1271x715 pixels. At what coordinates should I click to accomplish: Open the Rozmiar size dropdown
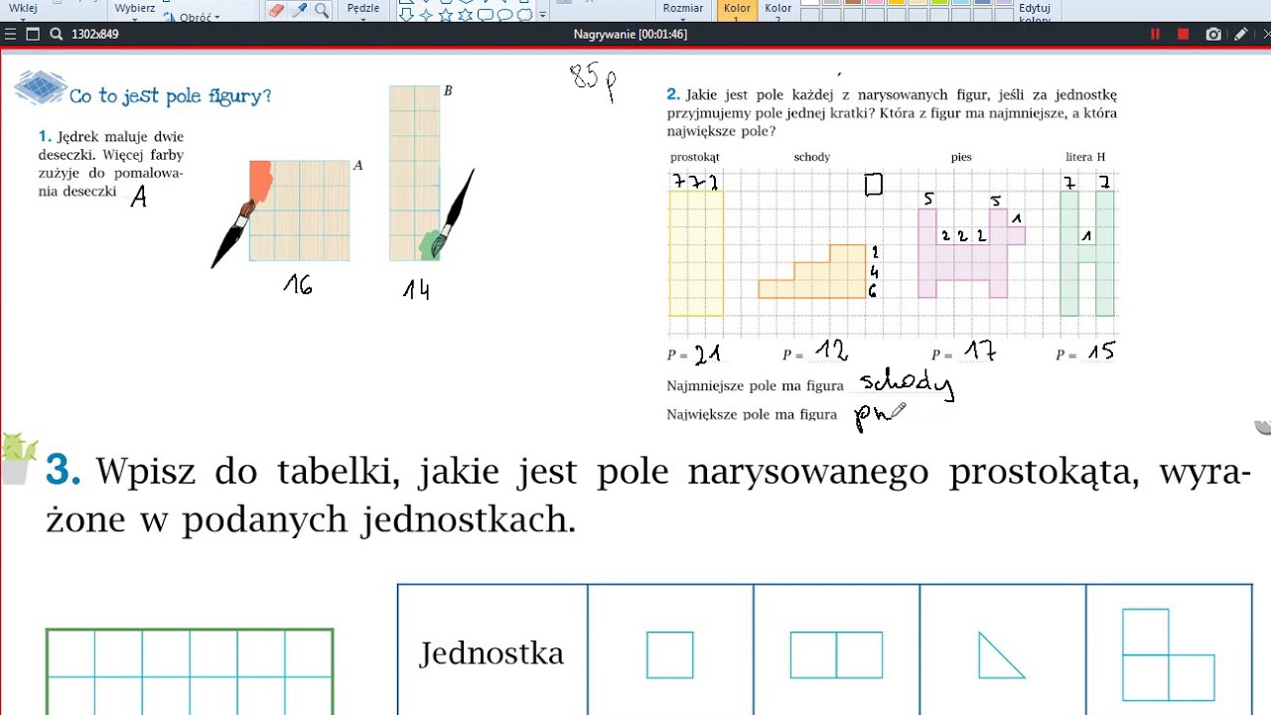(x=683, y=11)
